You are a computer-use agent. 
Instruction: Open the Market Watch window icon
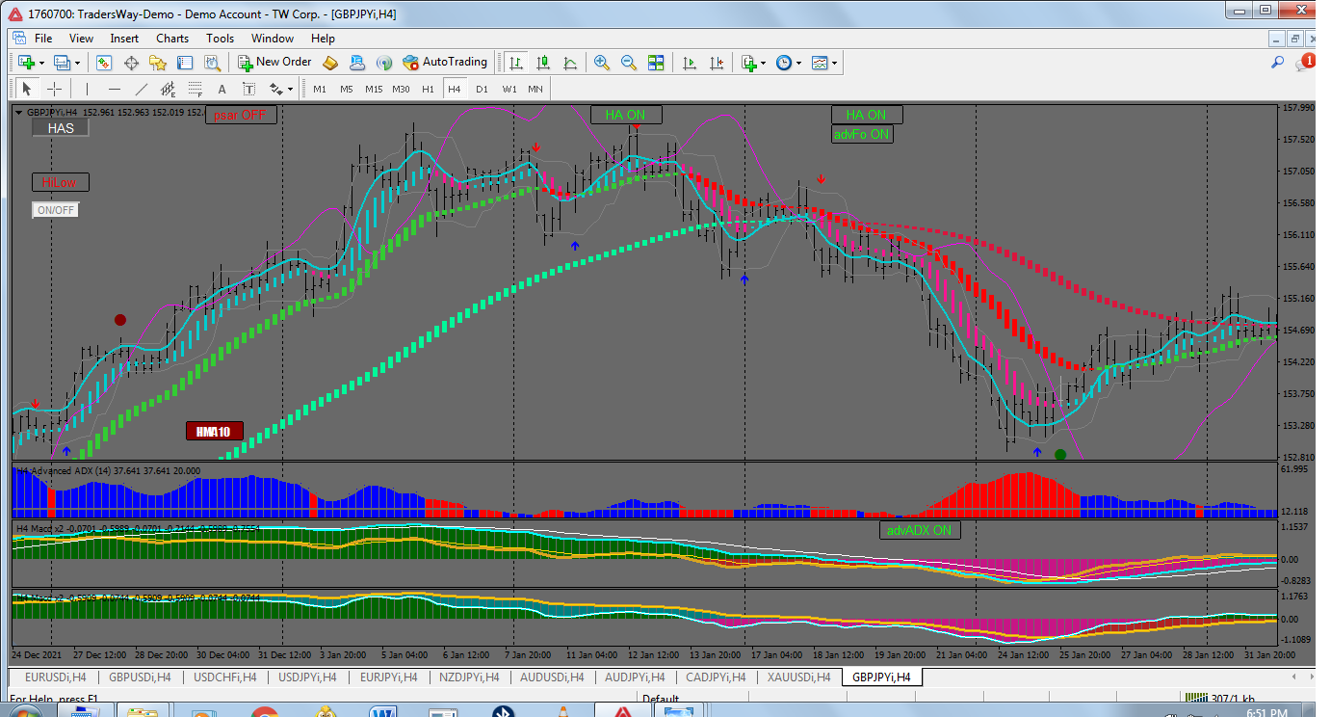(x=104, y=63)
